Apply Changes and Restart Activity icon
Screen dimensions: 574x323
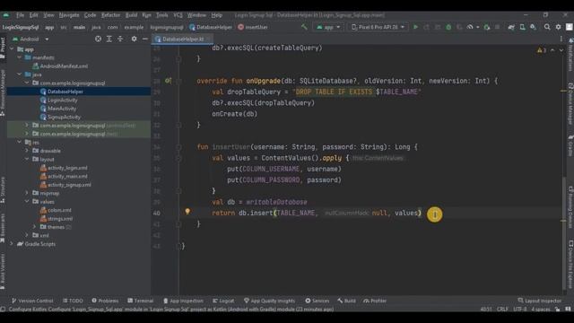427,27
